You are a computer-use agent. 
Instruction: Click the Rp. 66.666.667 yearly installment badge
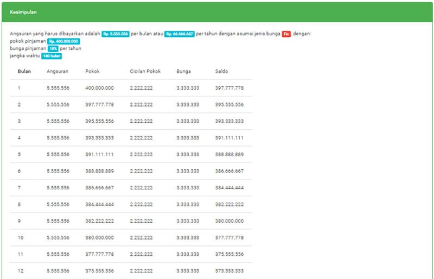click(179, 34)
